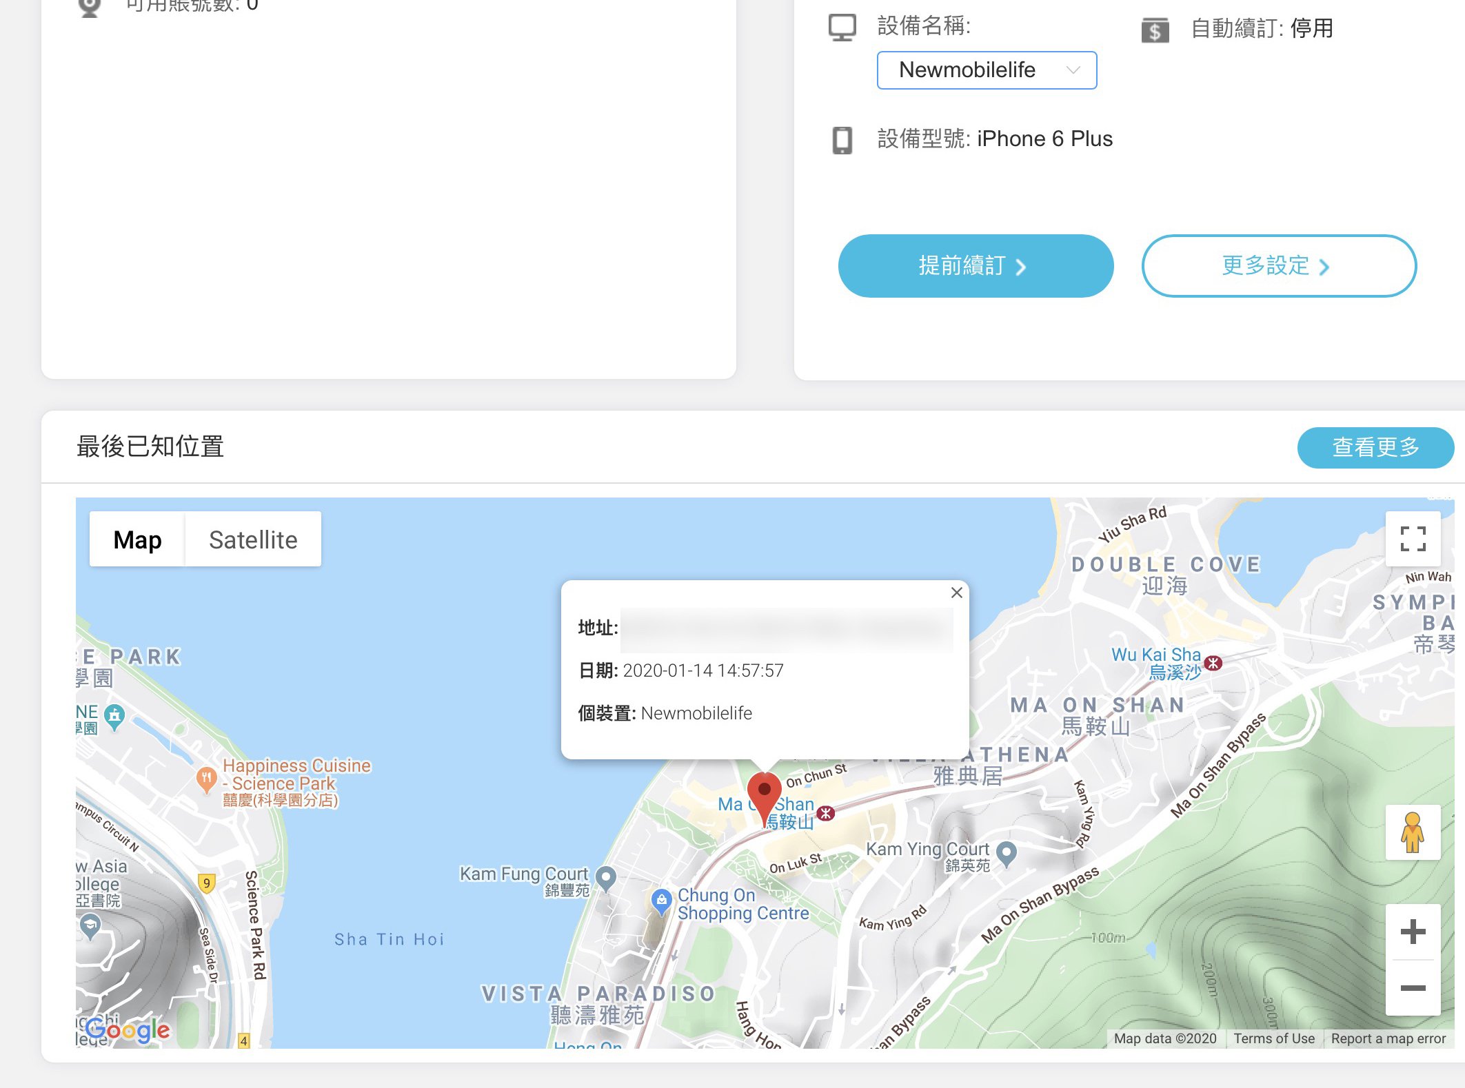Viewport: 1465px width, 1088px height.
Task: Click the iPhone 6 Plus model text
Action: pyautogui.click(x=1044, y=139)
